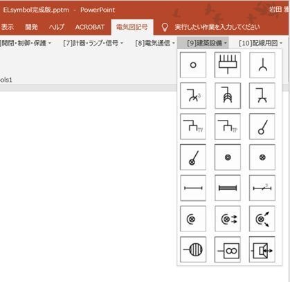Switch to the 表示 ribbon tab

click(8, 27)
